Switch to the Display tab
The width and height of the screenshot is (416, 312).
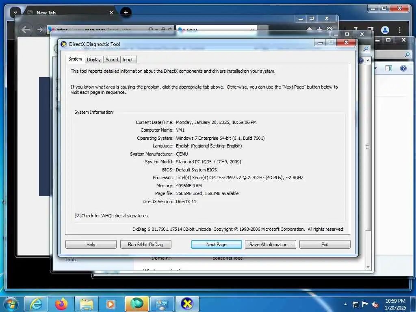(x=94, y=60)
